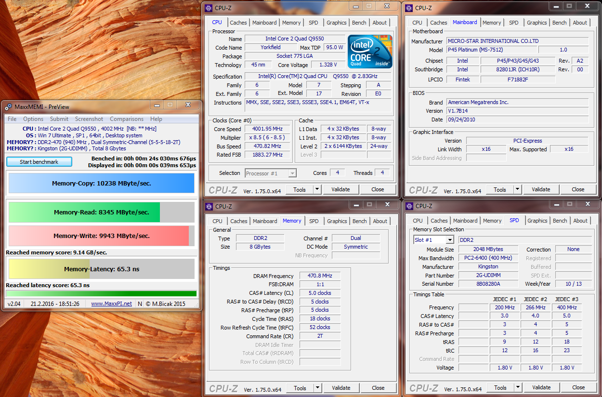Select the CPU tab in the Memory window

pos(218,221)
